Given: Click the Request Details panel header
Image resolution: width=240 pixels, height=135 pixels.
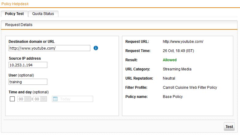Looking at the screenshot, I should coord(19,25).
